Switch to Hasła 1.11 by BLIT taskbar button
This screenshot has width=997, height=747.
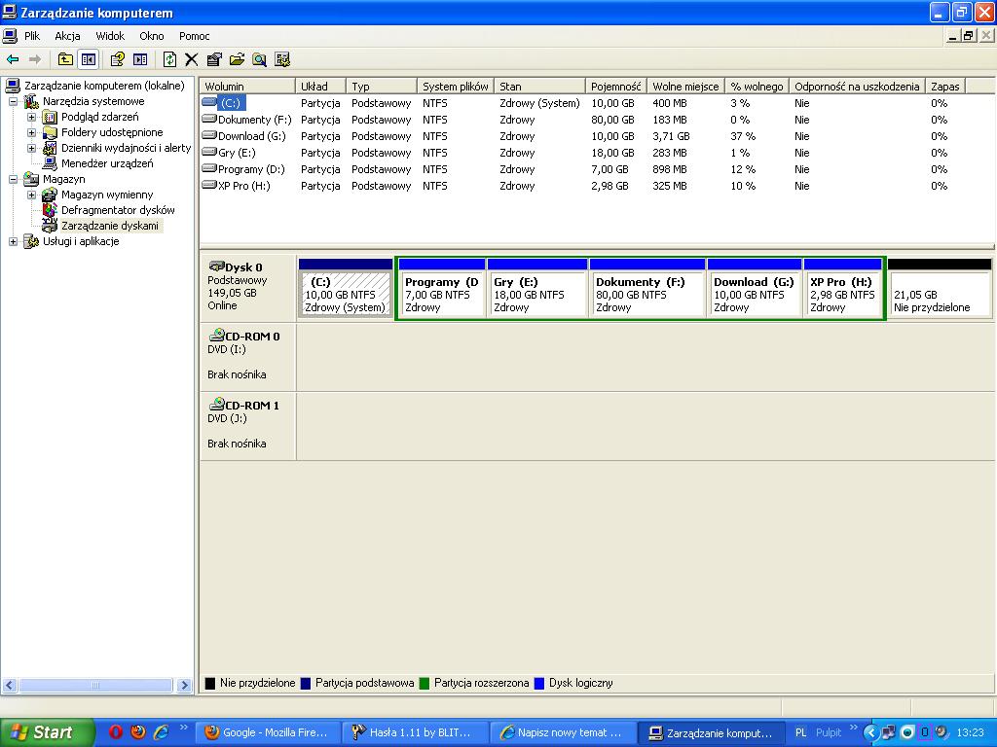coord(415,732)
